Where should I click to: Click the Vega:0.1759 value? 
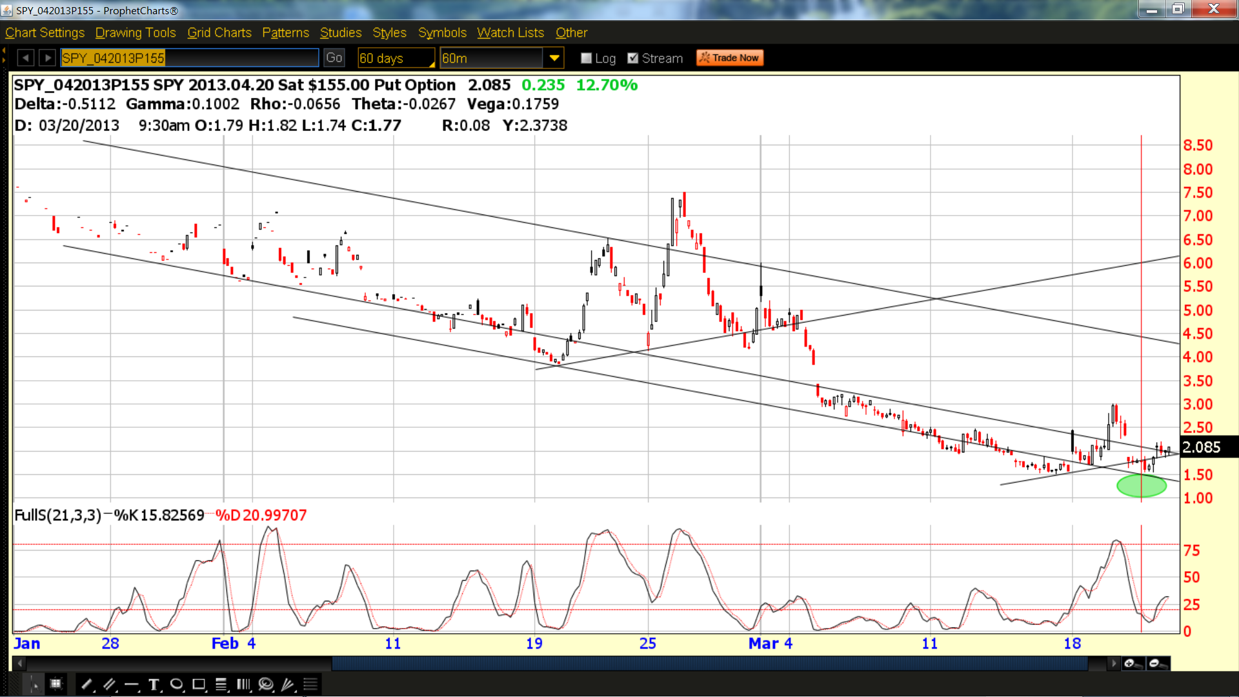(x=513, y=104)
